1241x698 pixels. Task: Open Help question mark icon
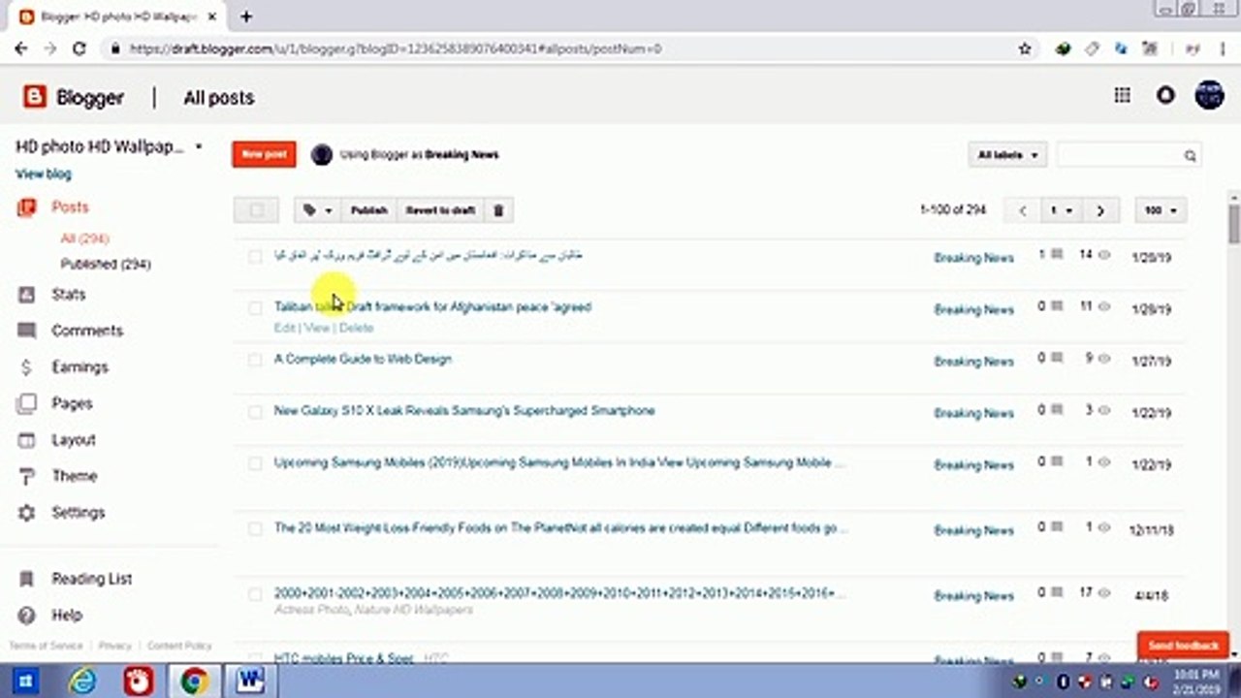coord(27,615)
